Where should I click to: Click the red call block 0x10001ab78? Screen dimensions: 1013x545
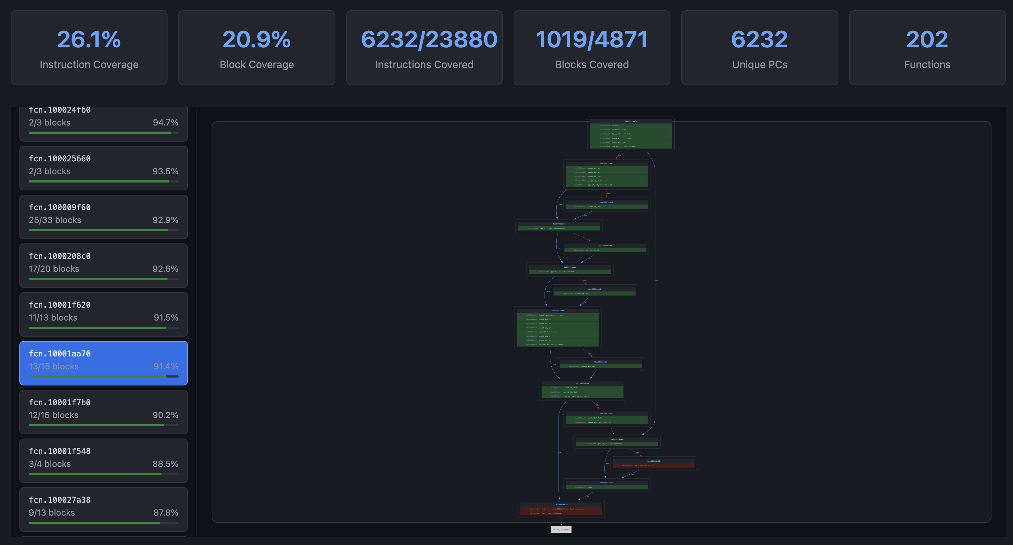point(561,509)
